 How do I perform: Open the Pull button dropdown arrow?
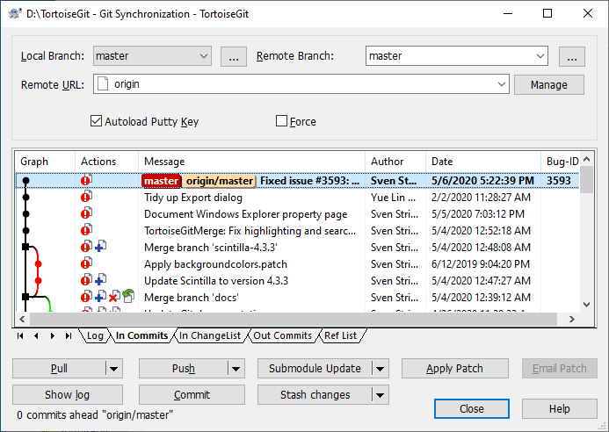click(x=112, y=369)
